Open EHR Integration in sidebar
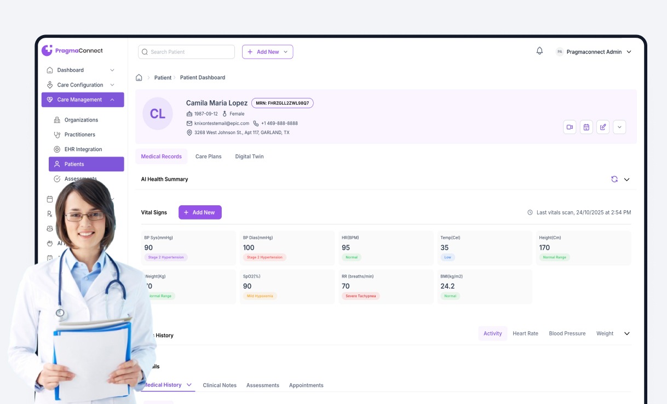Image resolution: width=667 pixels, height=404 pixels. coord(83,149)
